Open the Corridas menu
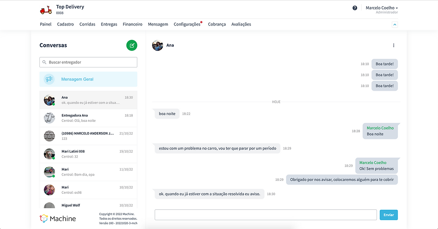The width and height of the screenshot is (438, 229). (x=87, y=24)
